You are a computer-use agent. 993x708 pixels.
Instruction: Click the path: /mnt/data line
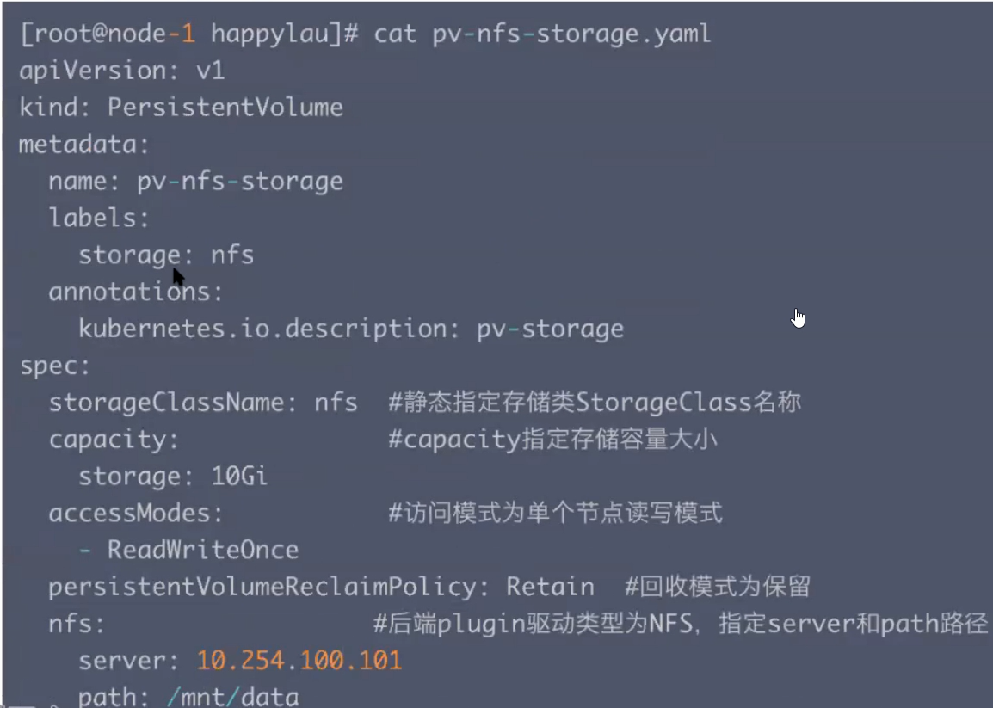coord(188,697)
